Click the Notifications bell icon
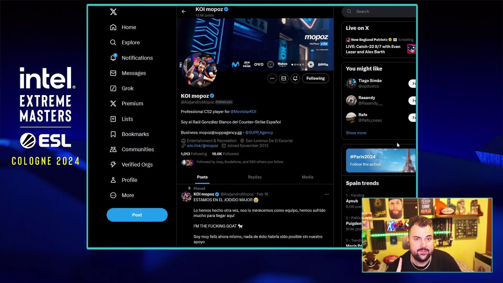The image size is (503, 283). point(113,58)
